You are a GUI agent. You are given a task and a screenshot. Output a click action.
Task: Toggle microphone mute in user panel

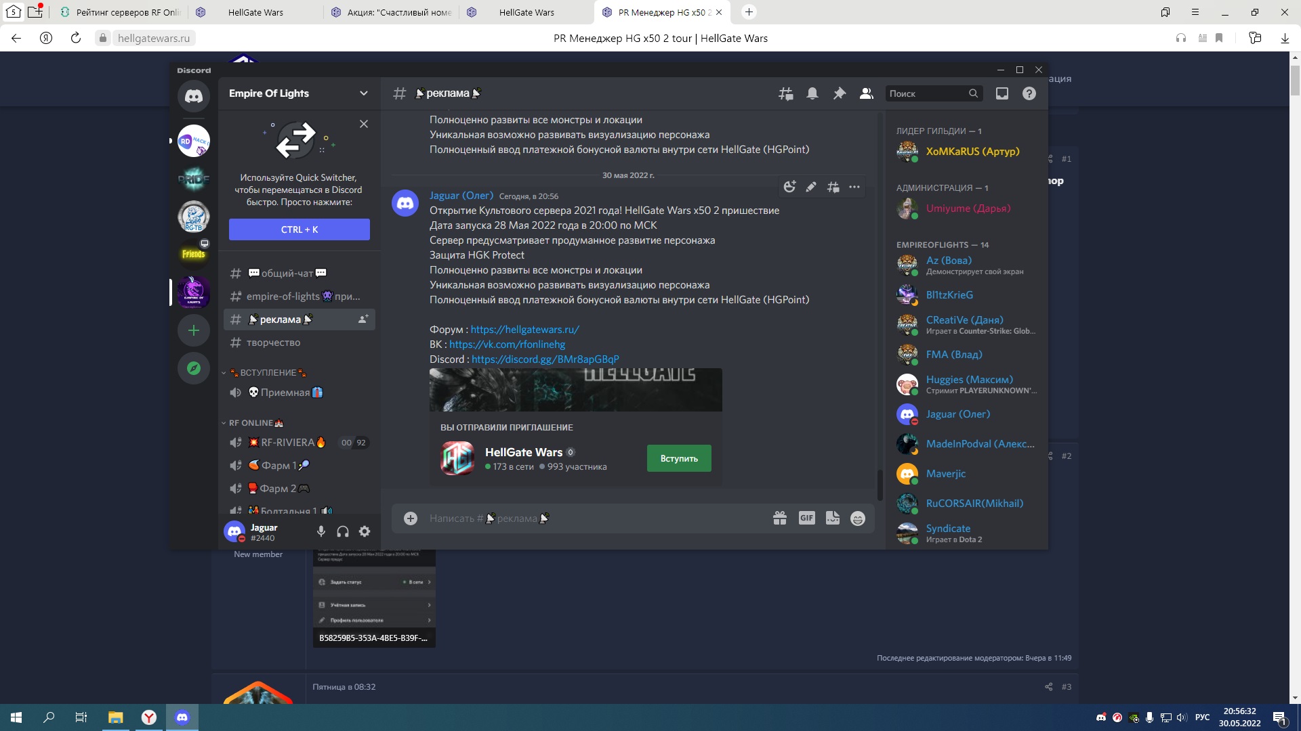click(321, 532)
